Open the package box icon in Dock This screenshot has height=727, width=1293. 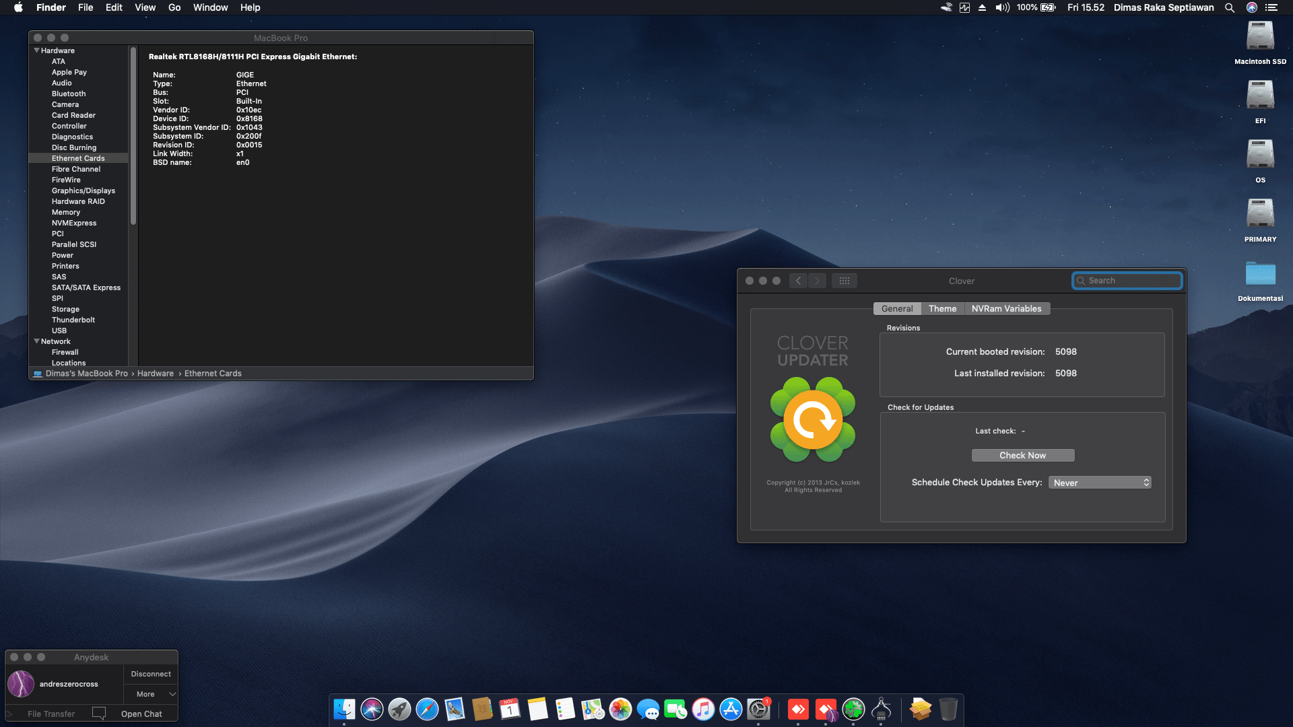point(921,709)
